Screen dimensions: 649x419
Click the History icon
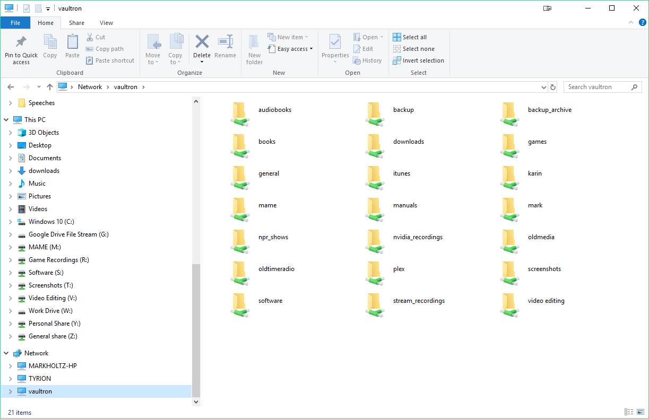[x=357, y=60]
